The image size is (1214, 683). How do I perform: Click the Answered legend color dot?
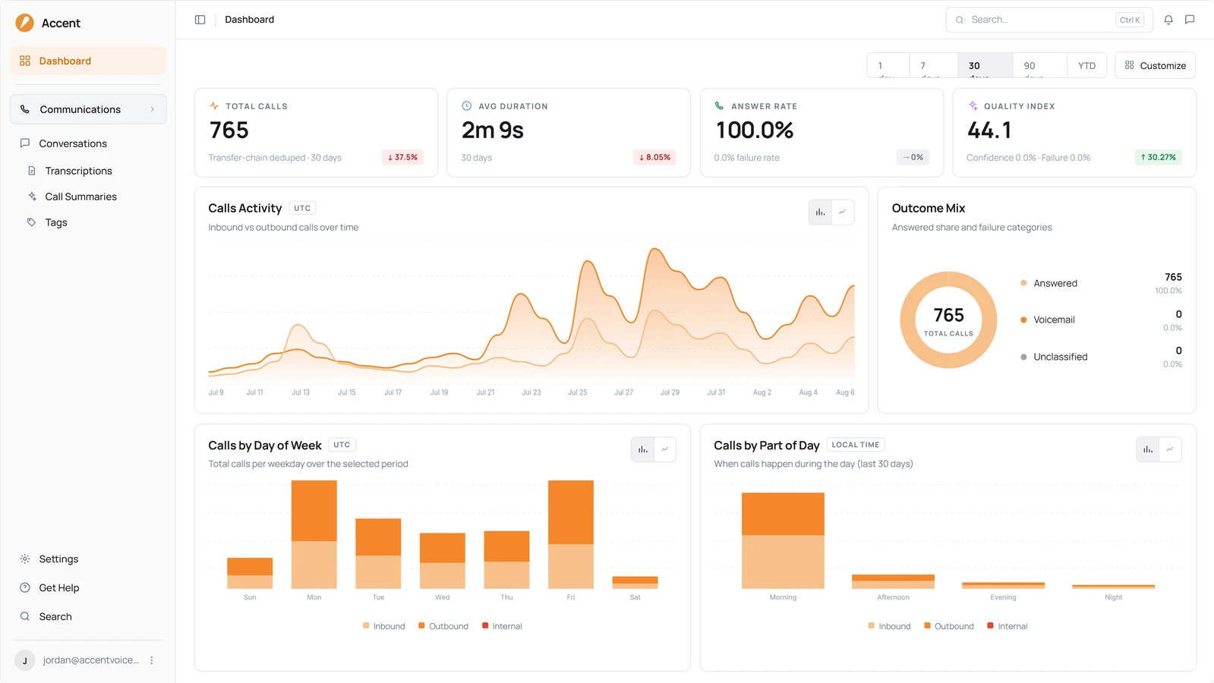pyautogui.click(x=1023, y=283)
